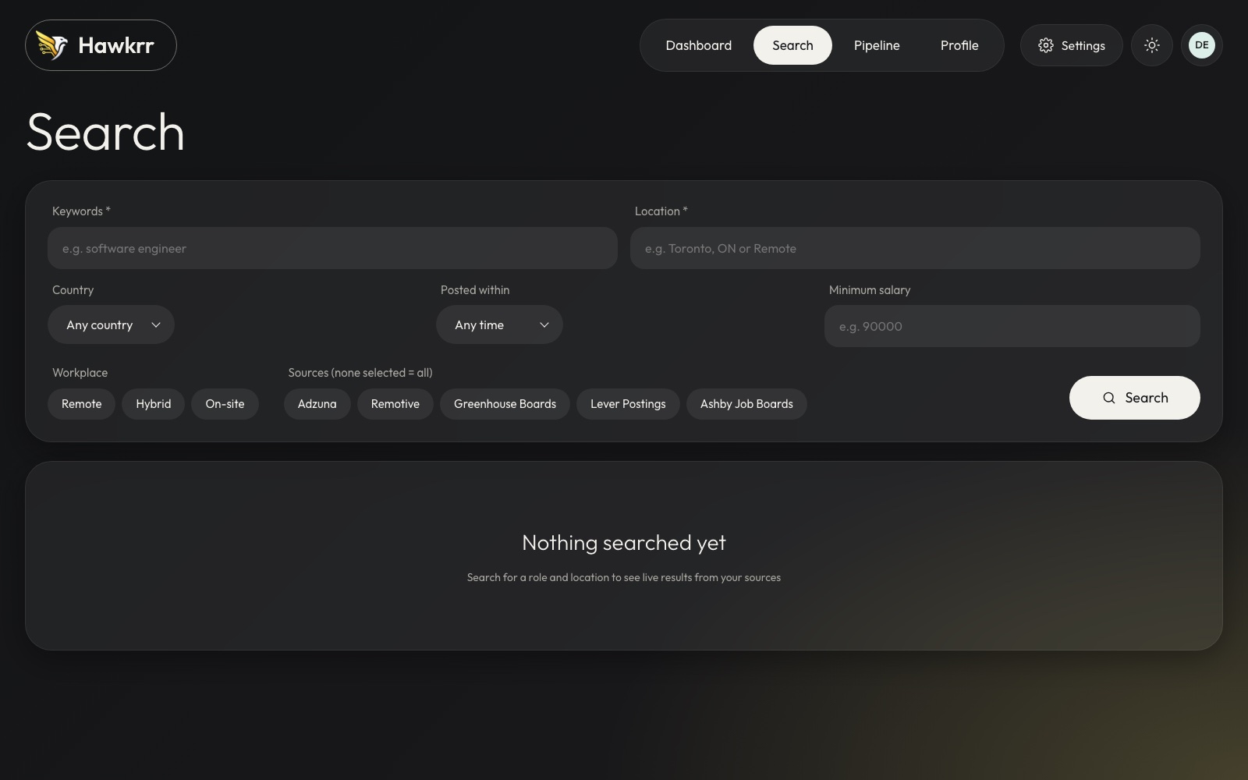
Task: Open the Any country dropdown
Action: [111, 324]
